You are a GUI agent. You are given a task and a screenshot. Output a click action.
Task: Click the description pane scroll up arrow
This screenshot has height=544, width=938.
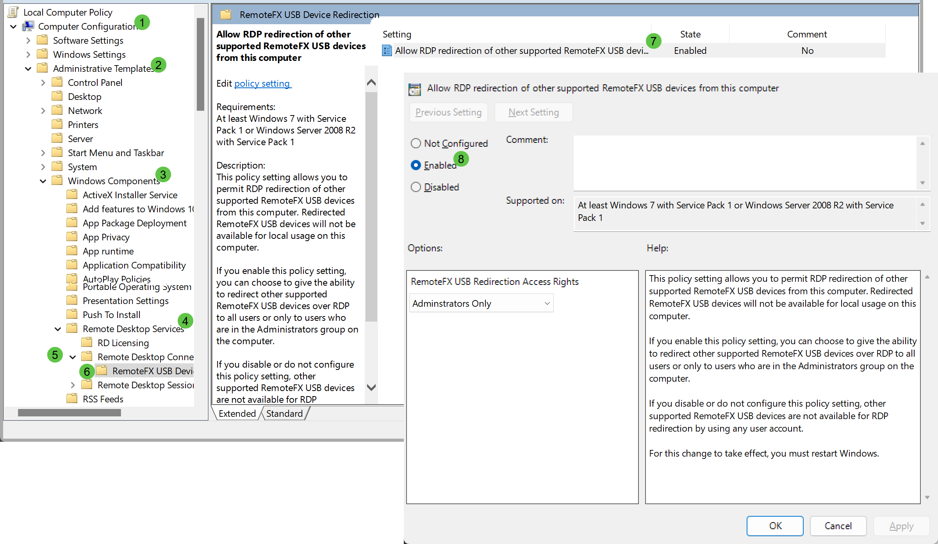click(x=371, y=82)
